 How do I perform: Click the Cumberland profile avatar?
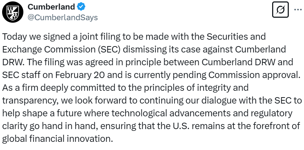[x=12, y=12]
